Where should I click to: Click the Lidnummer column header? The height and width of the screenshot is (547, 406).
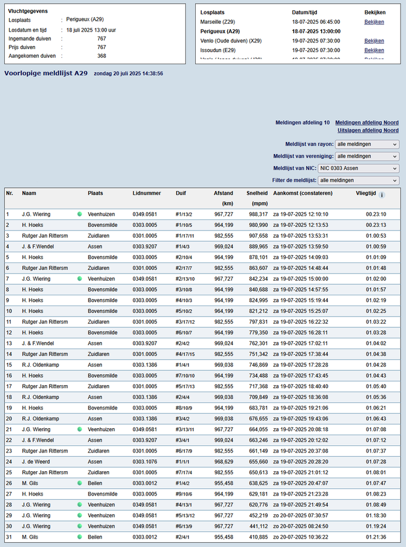[x=147, y=193]
